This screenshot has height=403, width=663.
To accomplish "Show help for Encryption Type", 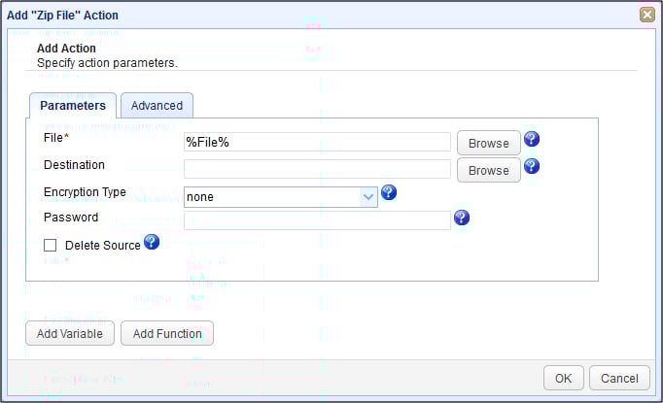I will point(389,192).
